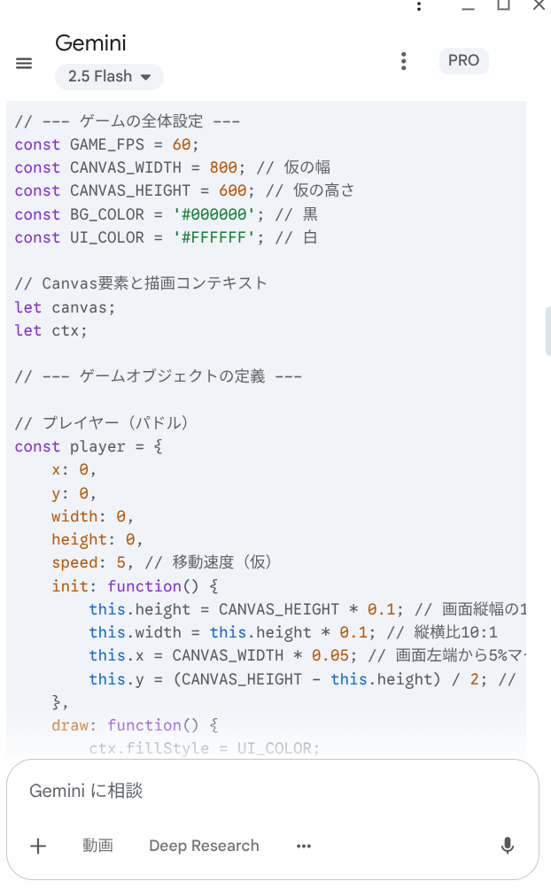Viewport: 551px width, 889px height.
Task: Open the window kebab menu in title bar
Action: coord(419,6)
